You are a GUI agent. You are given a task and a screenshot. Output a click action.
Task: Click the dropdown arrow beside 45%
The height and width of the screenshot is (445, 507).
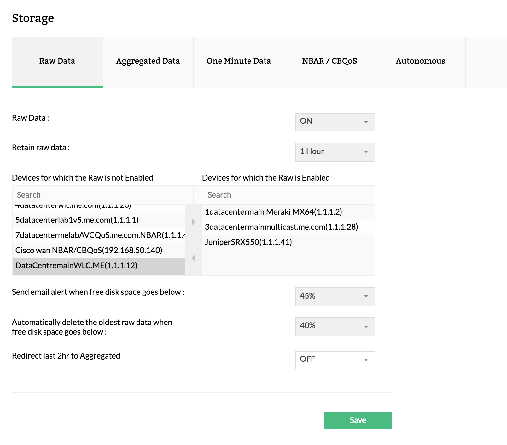pyautogui.click(x=366, y=296)
